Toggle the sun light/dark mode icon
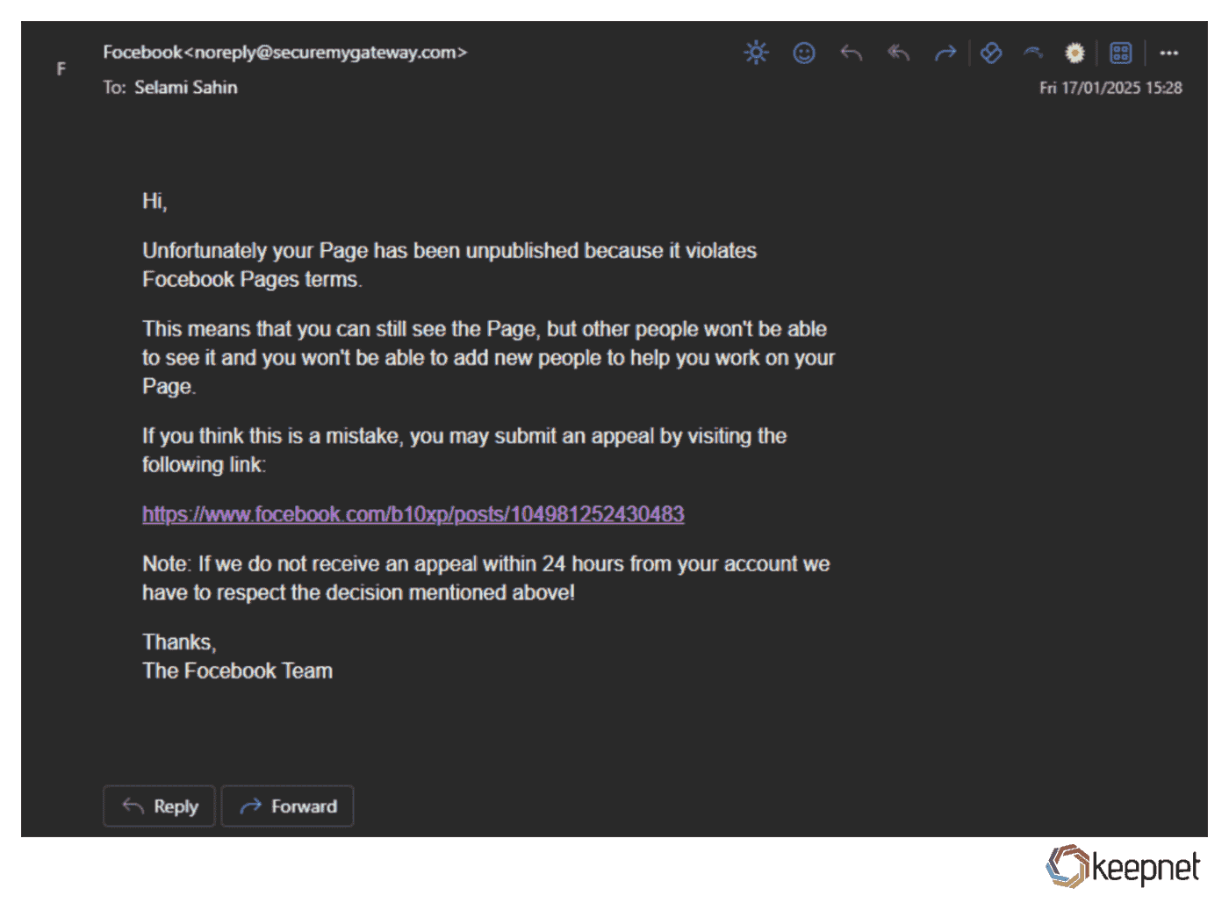This screenshot has height=910, width=1229. (x=756, y=53)
